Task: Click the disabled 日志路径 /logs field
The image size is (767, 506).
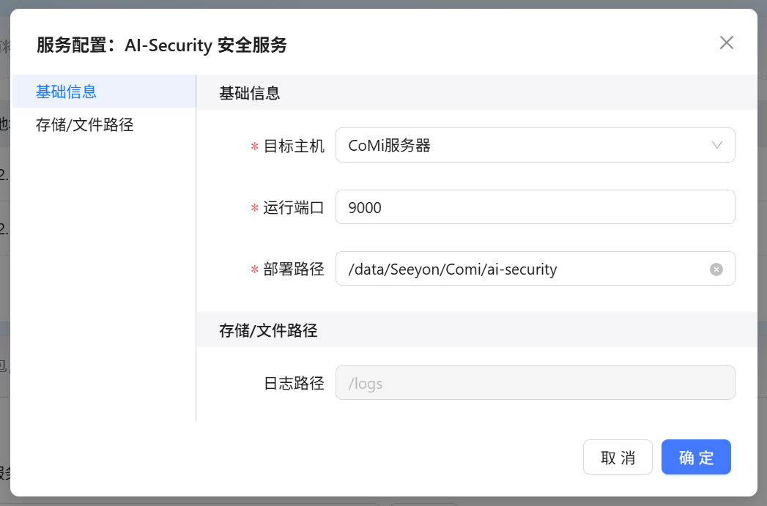Action: 535,383
